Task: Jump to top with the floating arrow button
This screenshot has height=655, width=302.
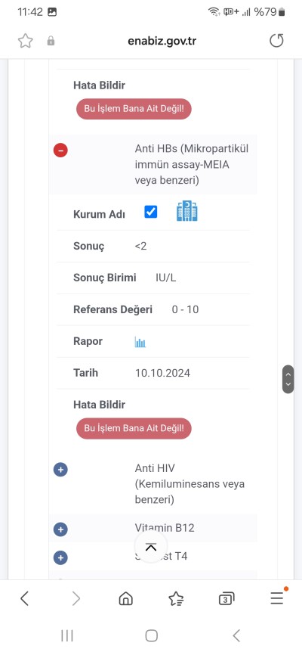Action: coord(151,548)
